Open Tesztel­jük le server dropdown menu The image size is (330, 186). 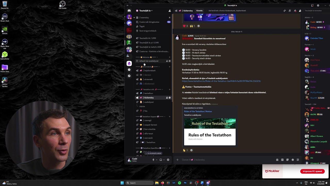click(x=146, y=11)
